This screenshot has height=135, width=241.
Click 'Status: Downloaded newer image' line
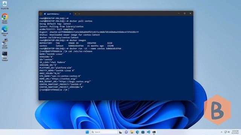[x=69, y=35]
